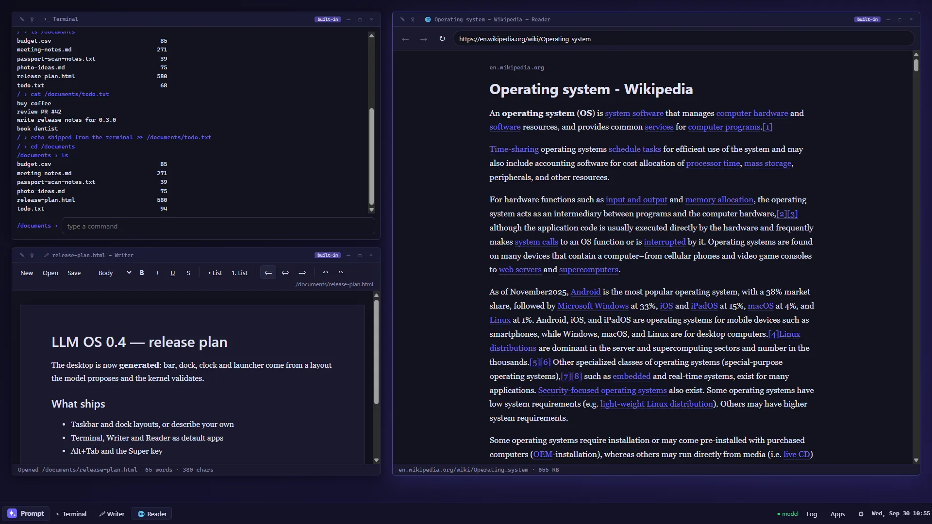
Task: Right-align text in Writer toolbar
Action: (x=302, y=273)
